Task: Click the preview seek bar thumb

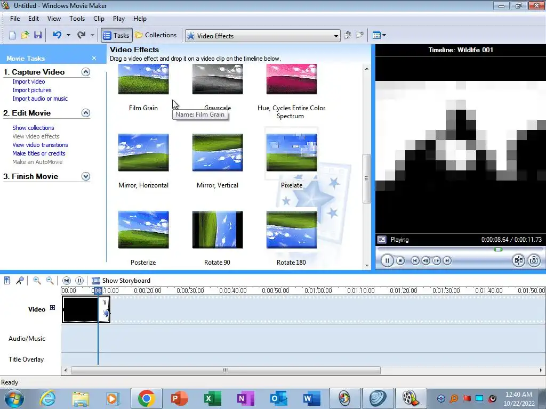Action: (x=499, y=249)
